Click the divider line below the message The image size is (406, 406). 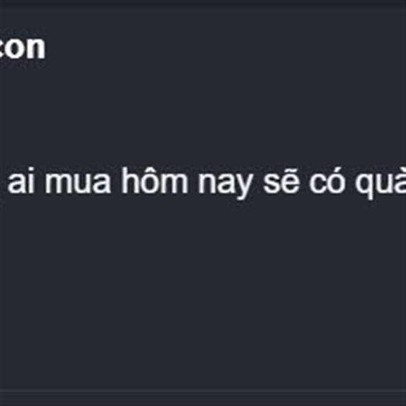pyautogui.click(x=203, y=389)
